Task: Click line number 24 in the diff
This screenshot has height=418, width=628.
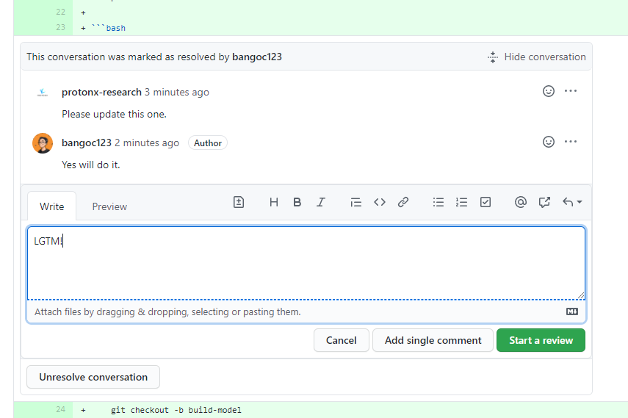Action: click(60, 410)
